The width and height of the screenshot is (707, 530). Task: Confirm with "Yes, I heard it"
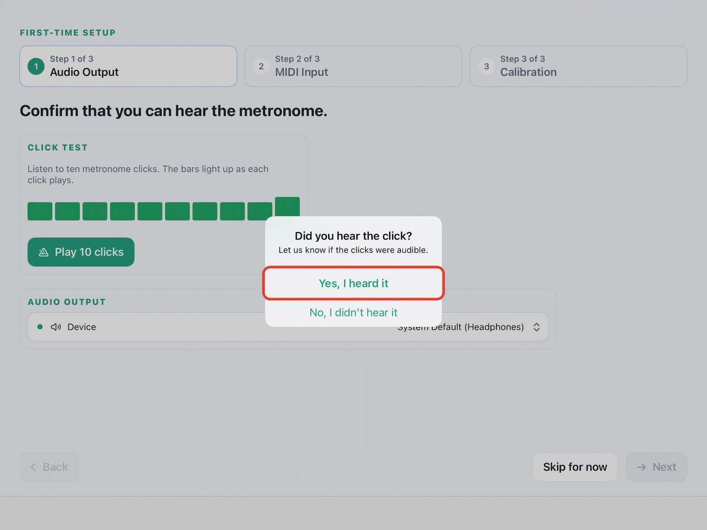click(353, 283)
